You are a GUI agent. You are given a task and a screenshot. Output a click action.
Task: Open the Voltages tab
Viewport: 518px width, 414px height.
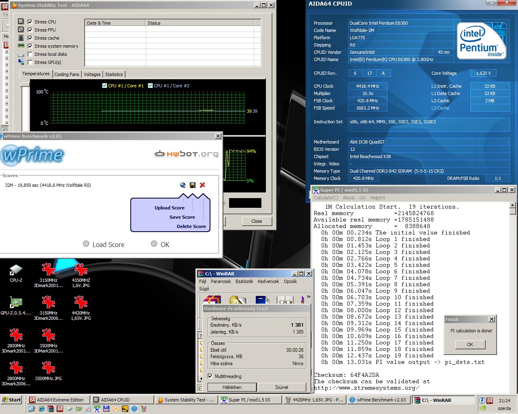(92, 74)
